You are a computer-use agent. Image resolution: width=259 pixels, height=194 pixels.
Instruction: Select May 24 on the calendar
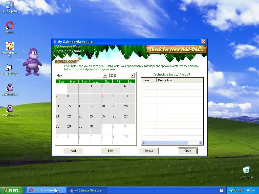tap(95, 119)
